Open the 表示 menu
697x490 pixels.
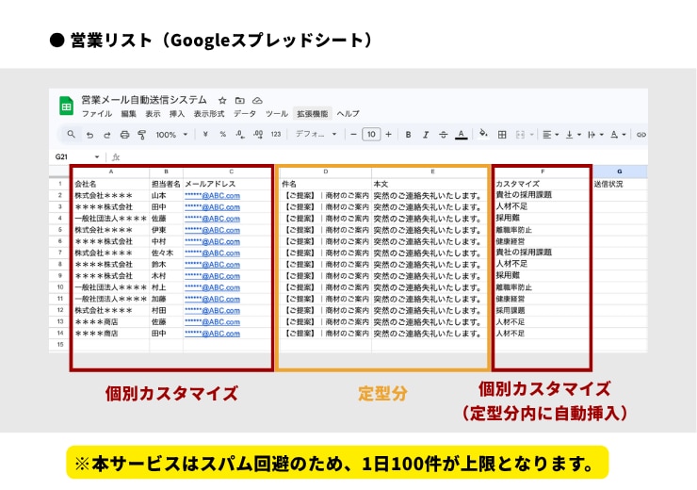pyautogui.click(x=153, y=114)
